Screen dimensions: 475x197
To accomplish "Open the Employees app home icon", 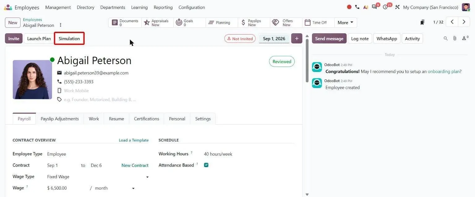I will coord(8,7).
